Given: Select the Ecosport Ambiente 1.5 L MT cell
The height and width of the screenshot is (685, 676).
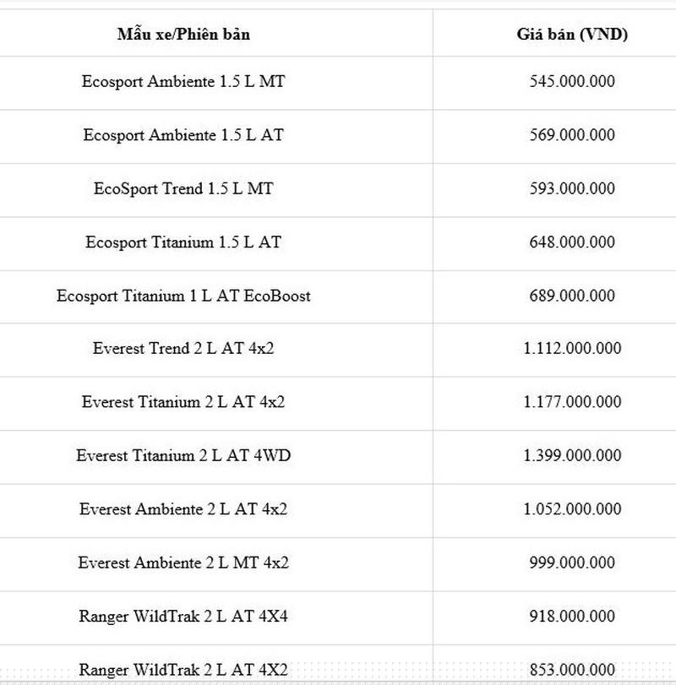Looking at the screenshot, I should (x=183, y=82).
